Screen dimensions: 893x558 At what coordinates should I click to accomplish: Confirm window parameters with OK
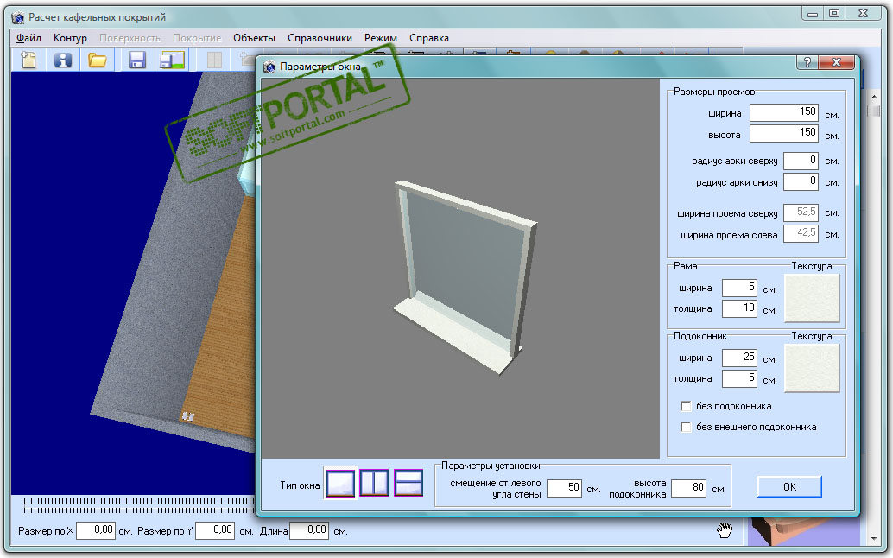[x=789, y=487]
